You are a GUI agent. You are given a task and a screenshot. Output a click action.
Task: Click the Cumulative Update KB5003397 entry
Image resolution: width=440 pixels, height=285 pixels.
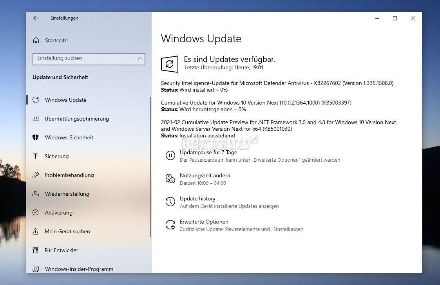pyautogui.click(x=256, y=106)
